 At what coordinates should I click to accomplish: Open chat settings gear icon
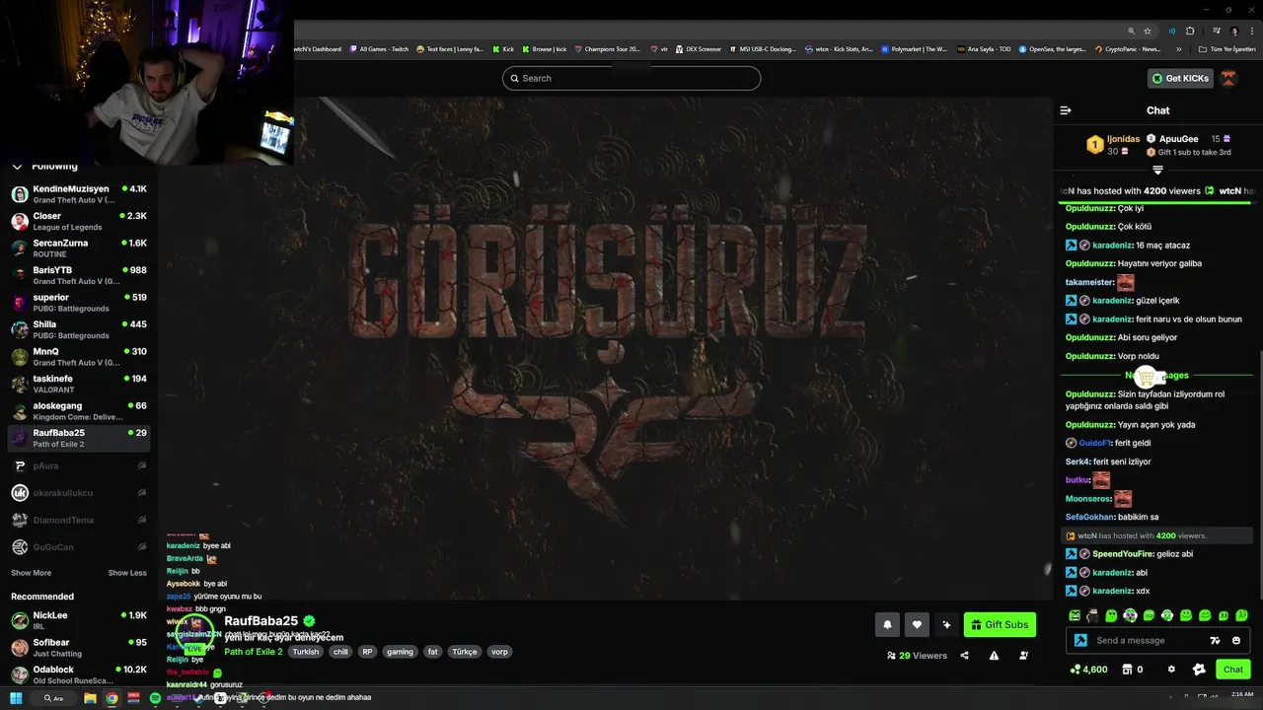click(x=1171, y=670)
